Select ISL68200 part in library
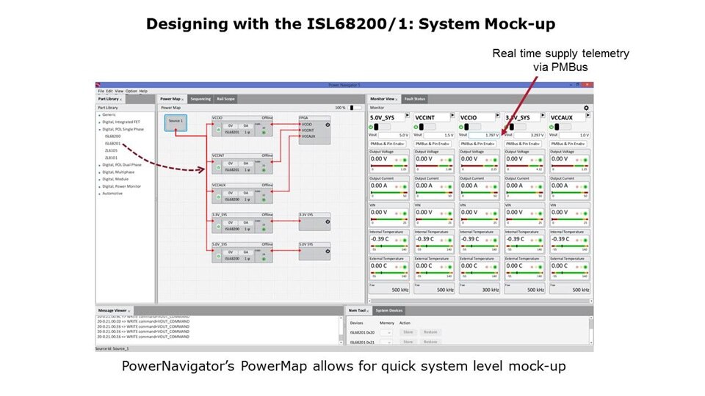The height and width of the screenshot is (396, 705). tap(112, 136)
